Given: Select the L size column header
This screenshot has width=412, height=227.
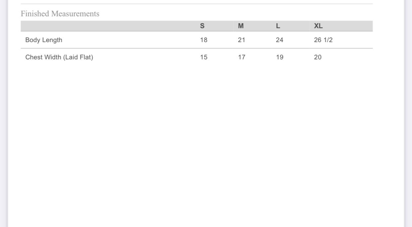Looking at the screenshot, I should 278,26.
